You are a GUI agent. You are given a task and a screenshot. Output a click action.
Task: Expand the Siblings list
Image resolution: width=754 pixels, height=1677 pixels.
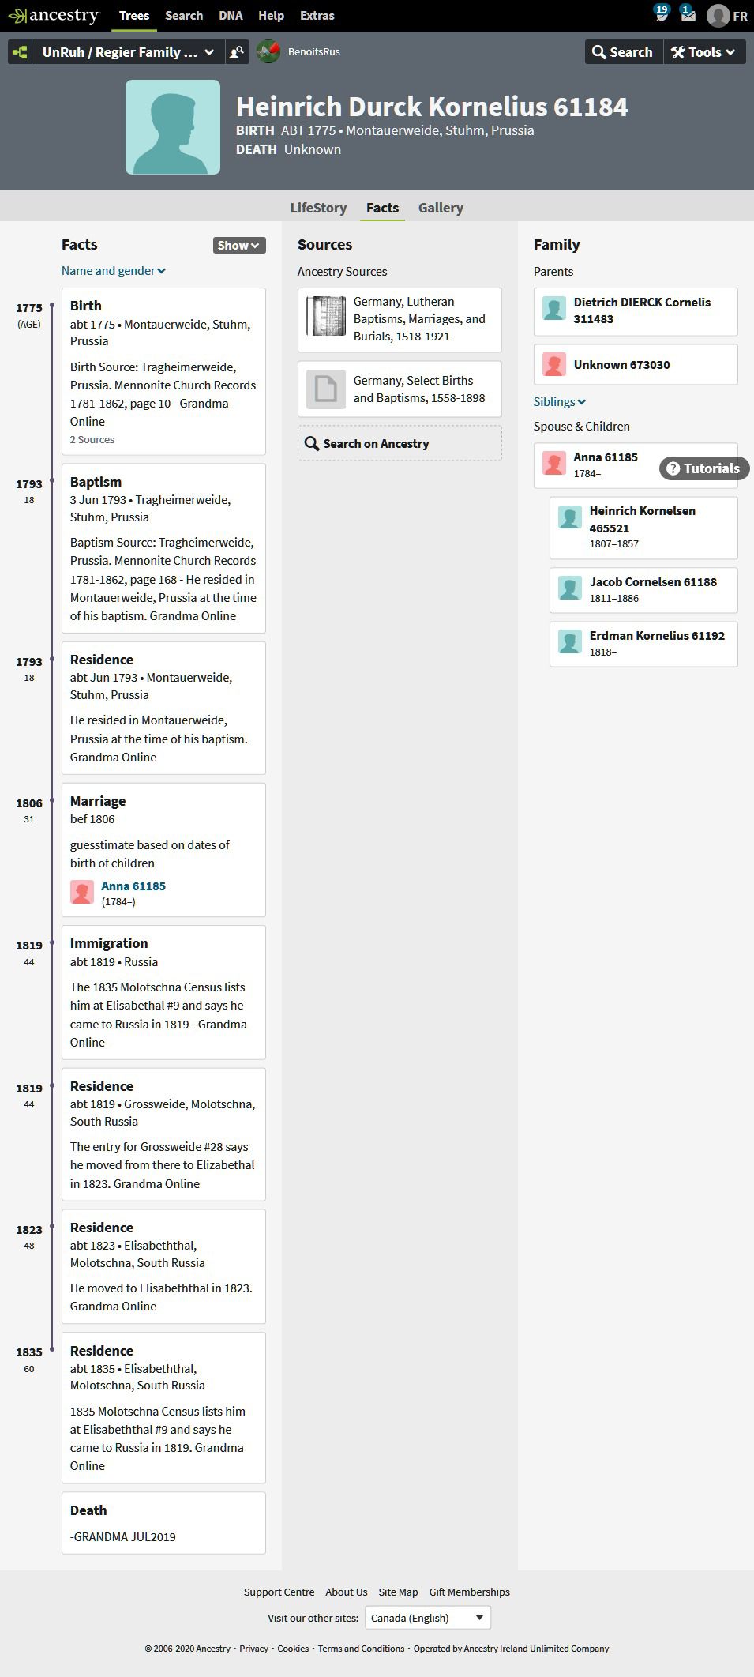tap(560, 402)
